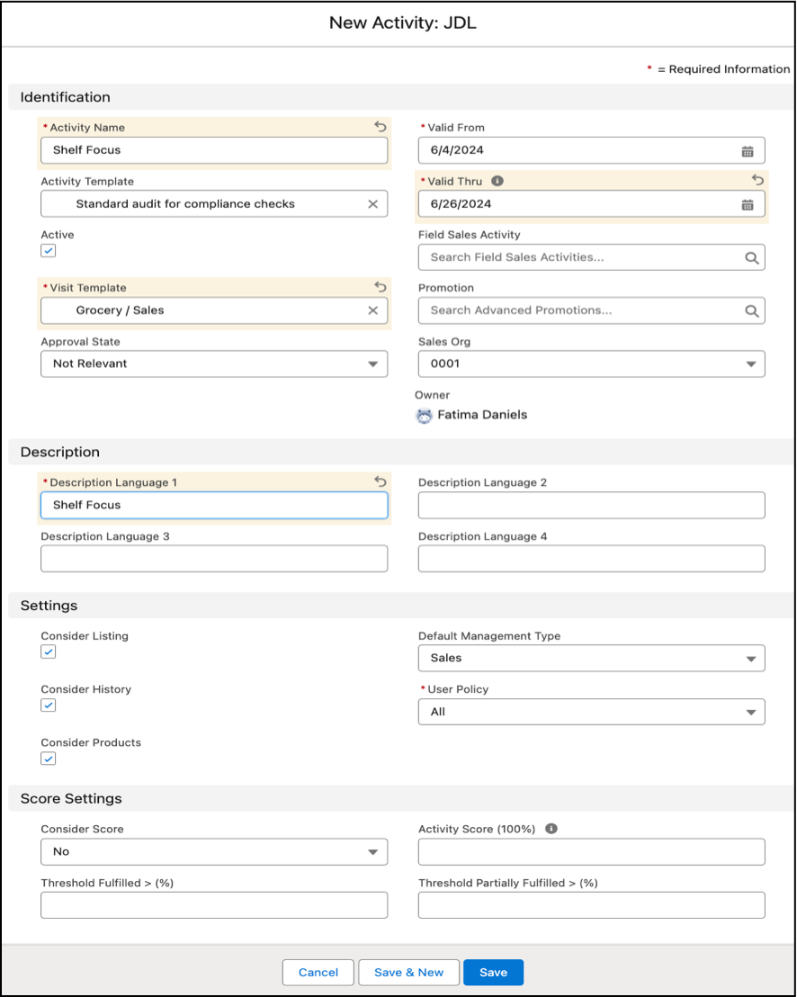This screenshot has width=797, height=997.
Task: Focus the Valid Thru date field
Action: click(592, 204)
